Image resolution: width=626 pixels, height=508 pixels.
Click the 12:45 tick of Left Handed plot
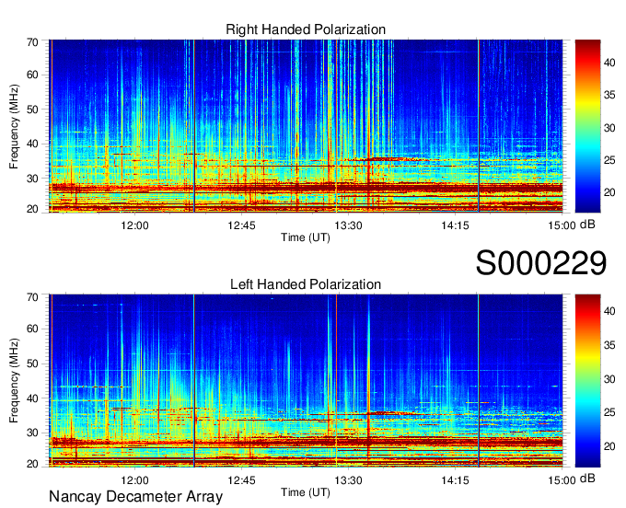pos(241,480)
